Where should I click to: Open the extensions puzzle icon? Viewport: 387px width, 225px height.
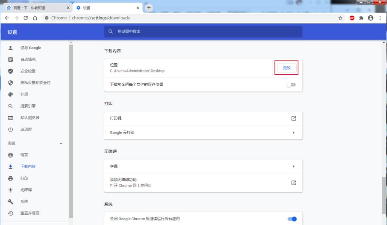[x=361, y=18]
